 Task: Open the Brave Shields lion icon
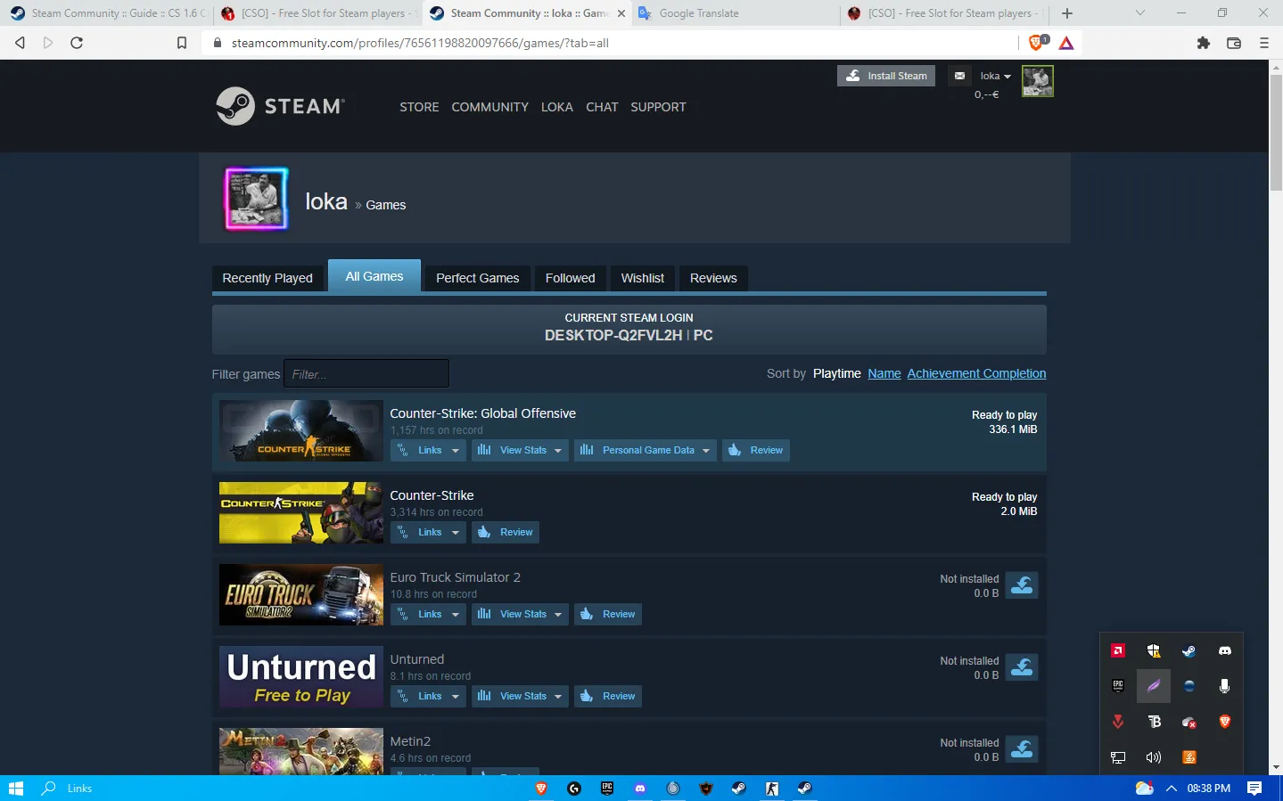point(1037,42)
